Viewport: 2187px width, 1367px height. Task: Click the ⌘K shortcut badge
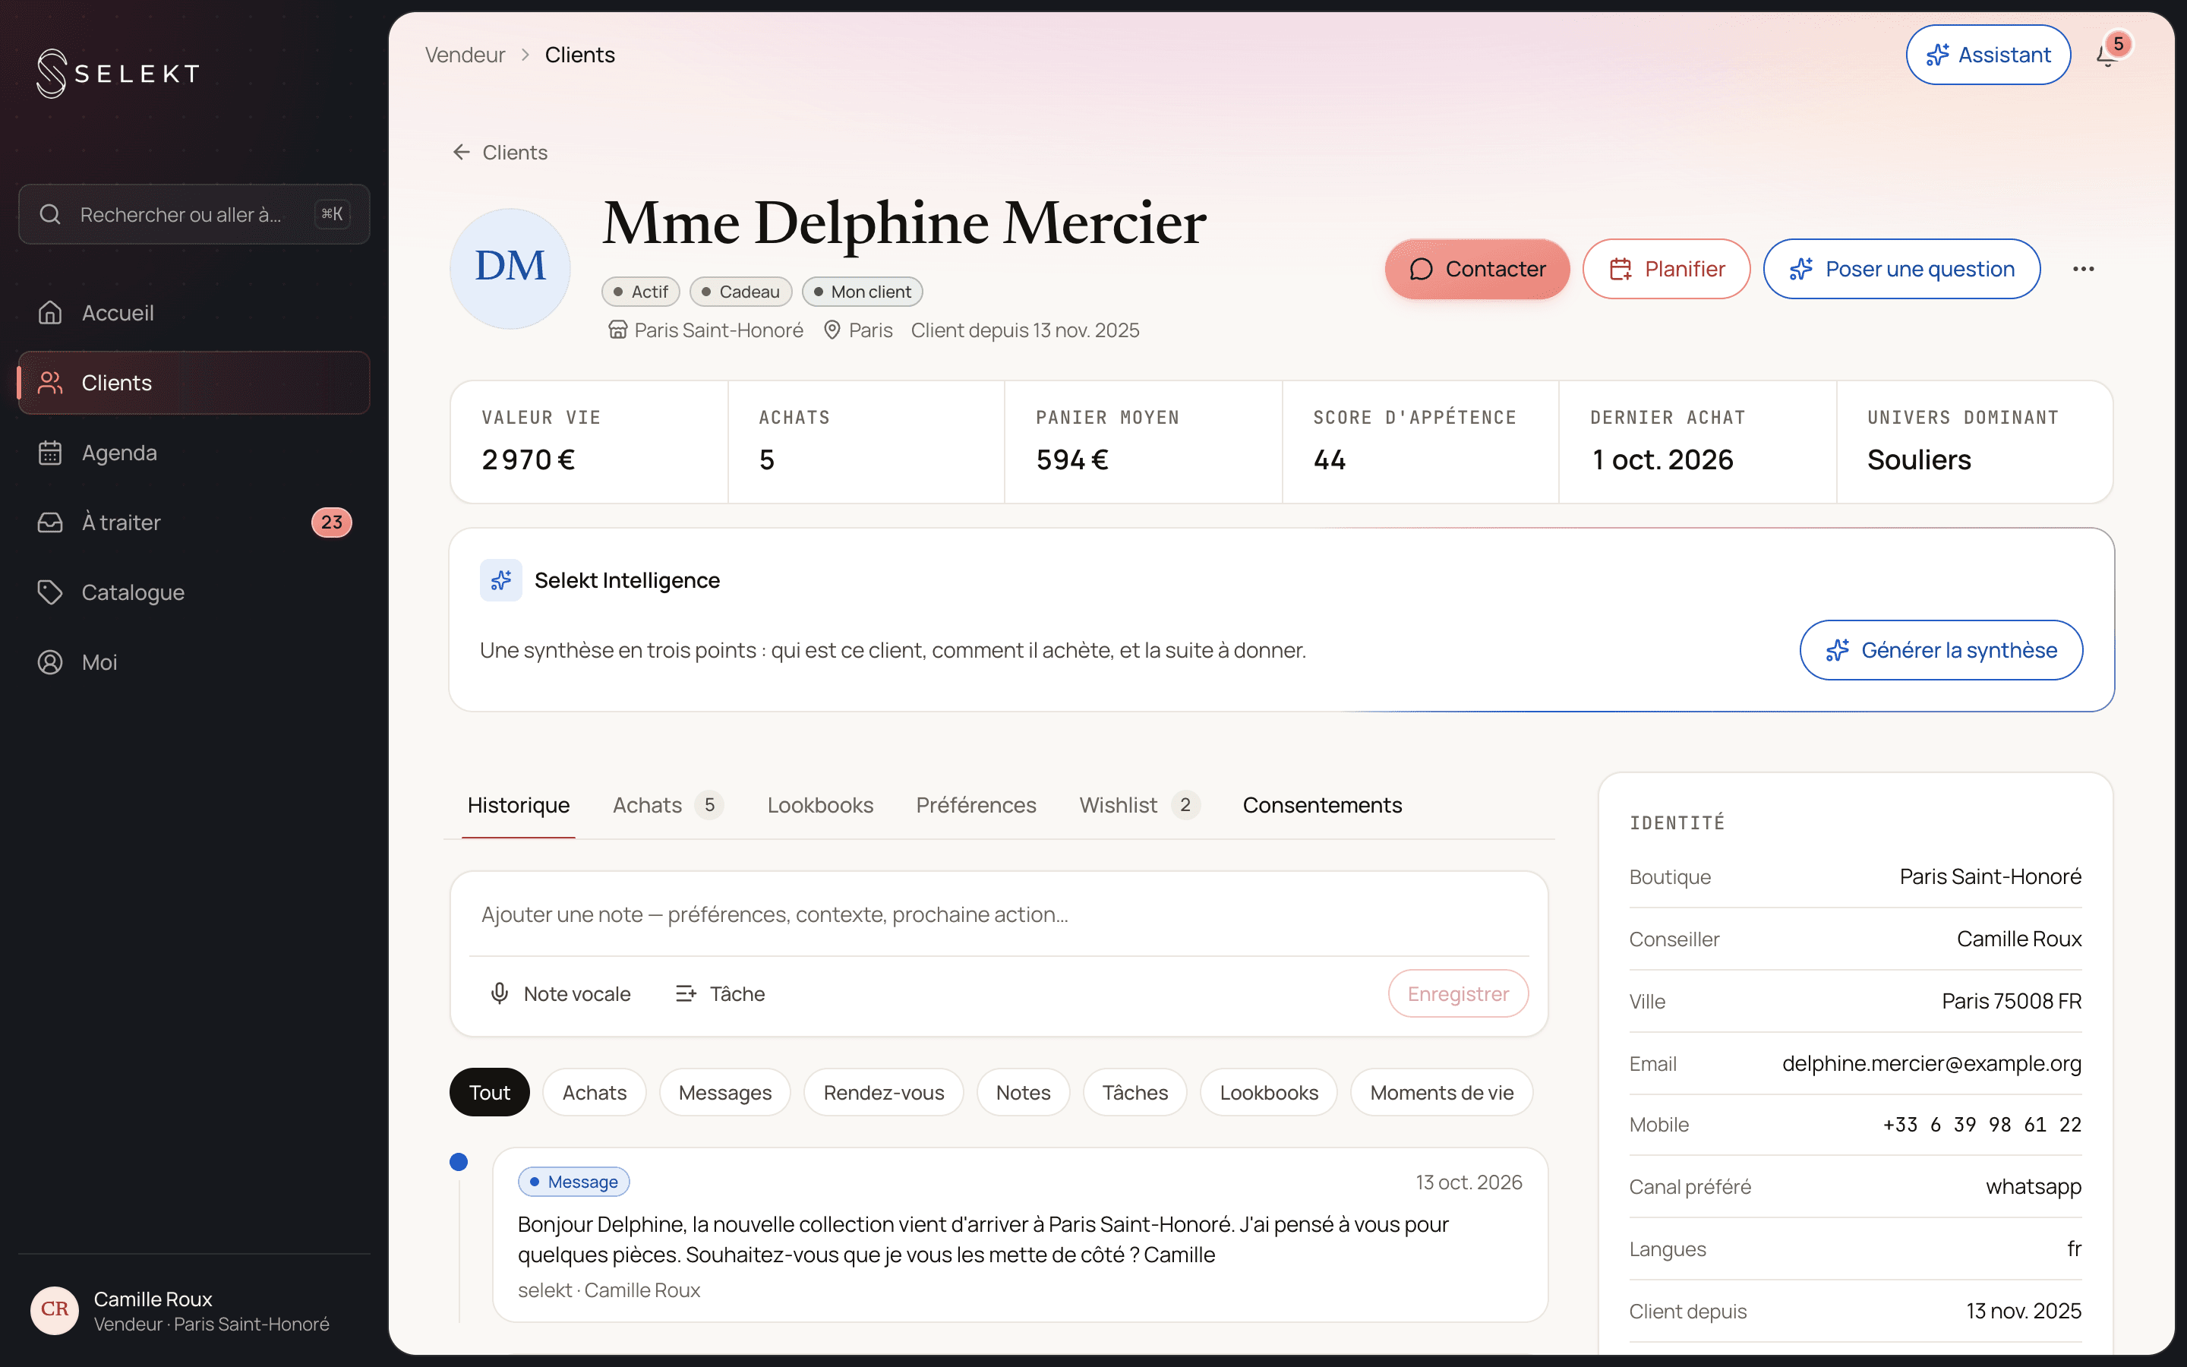(x=332, y=214)
